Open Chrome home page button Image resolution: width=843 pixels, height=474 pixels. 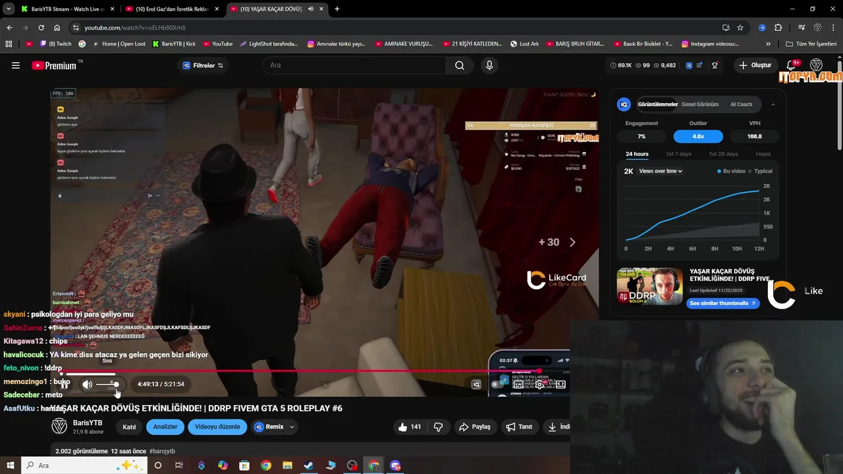57,28
